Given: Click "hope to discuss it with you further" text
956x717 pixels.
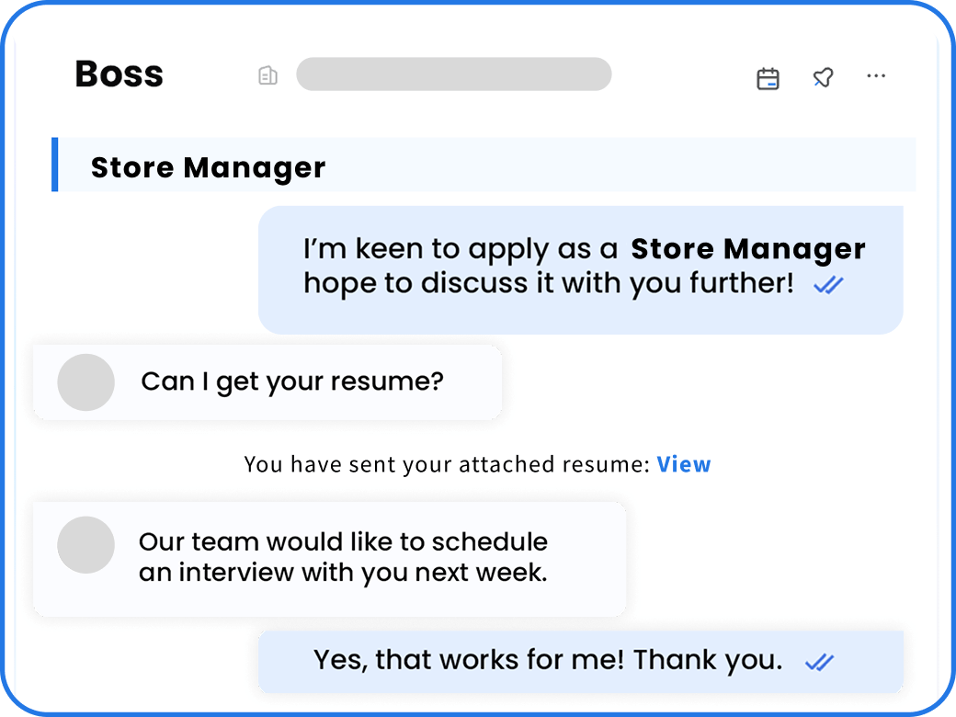Looking at the screenshot, I should click(549, 284).
